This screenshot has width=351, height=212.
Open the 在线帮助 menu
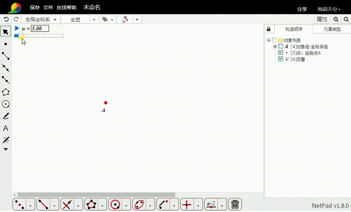click(66, 8)
